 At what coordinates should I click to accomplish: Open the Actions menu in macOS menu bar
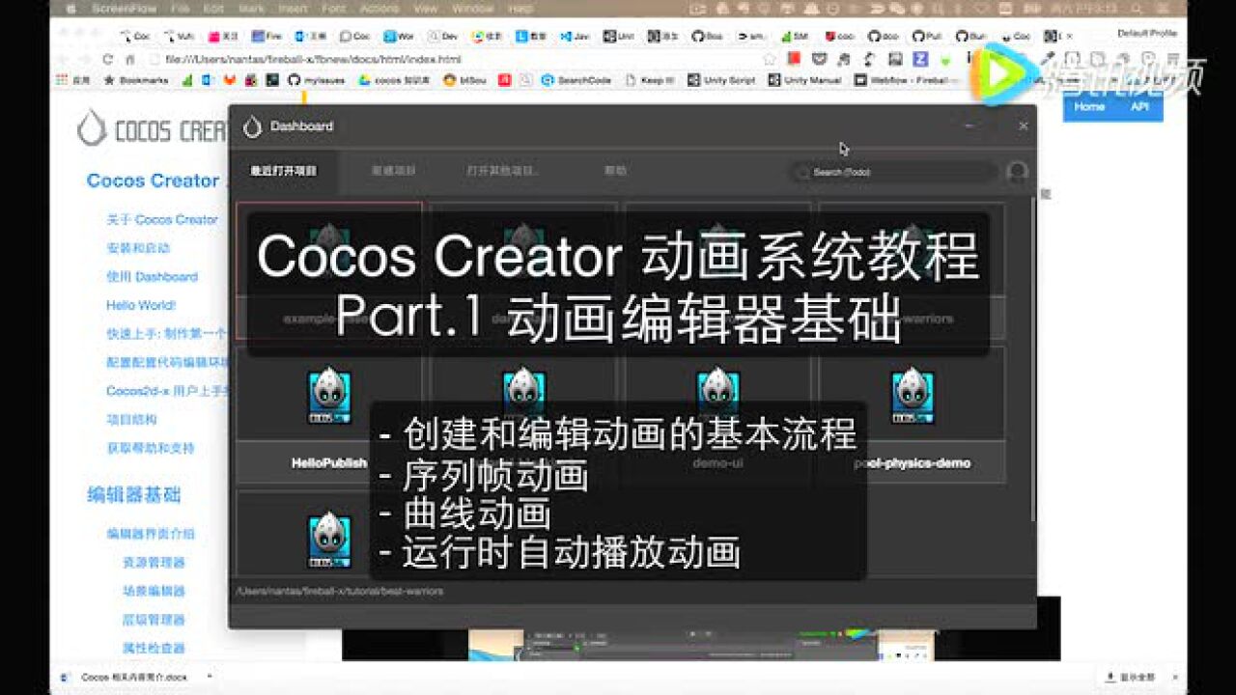[378, 9]
